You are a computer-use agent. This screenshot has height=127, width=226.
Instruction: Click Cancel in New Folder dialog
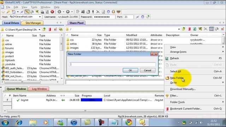coord(148,70)
